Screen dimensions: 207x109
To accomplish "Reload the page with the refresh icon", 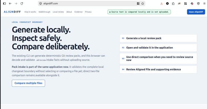I will (x=22, y=4).
